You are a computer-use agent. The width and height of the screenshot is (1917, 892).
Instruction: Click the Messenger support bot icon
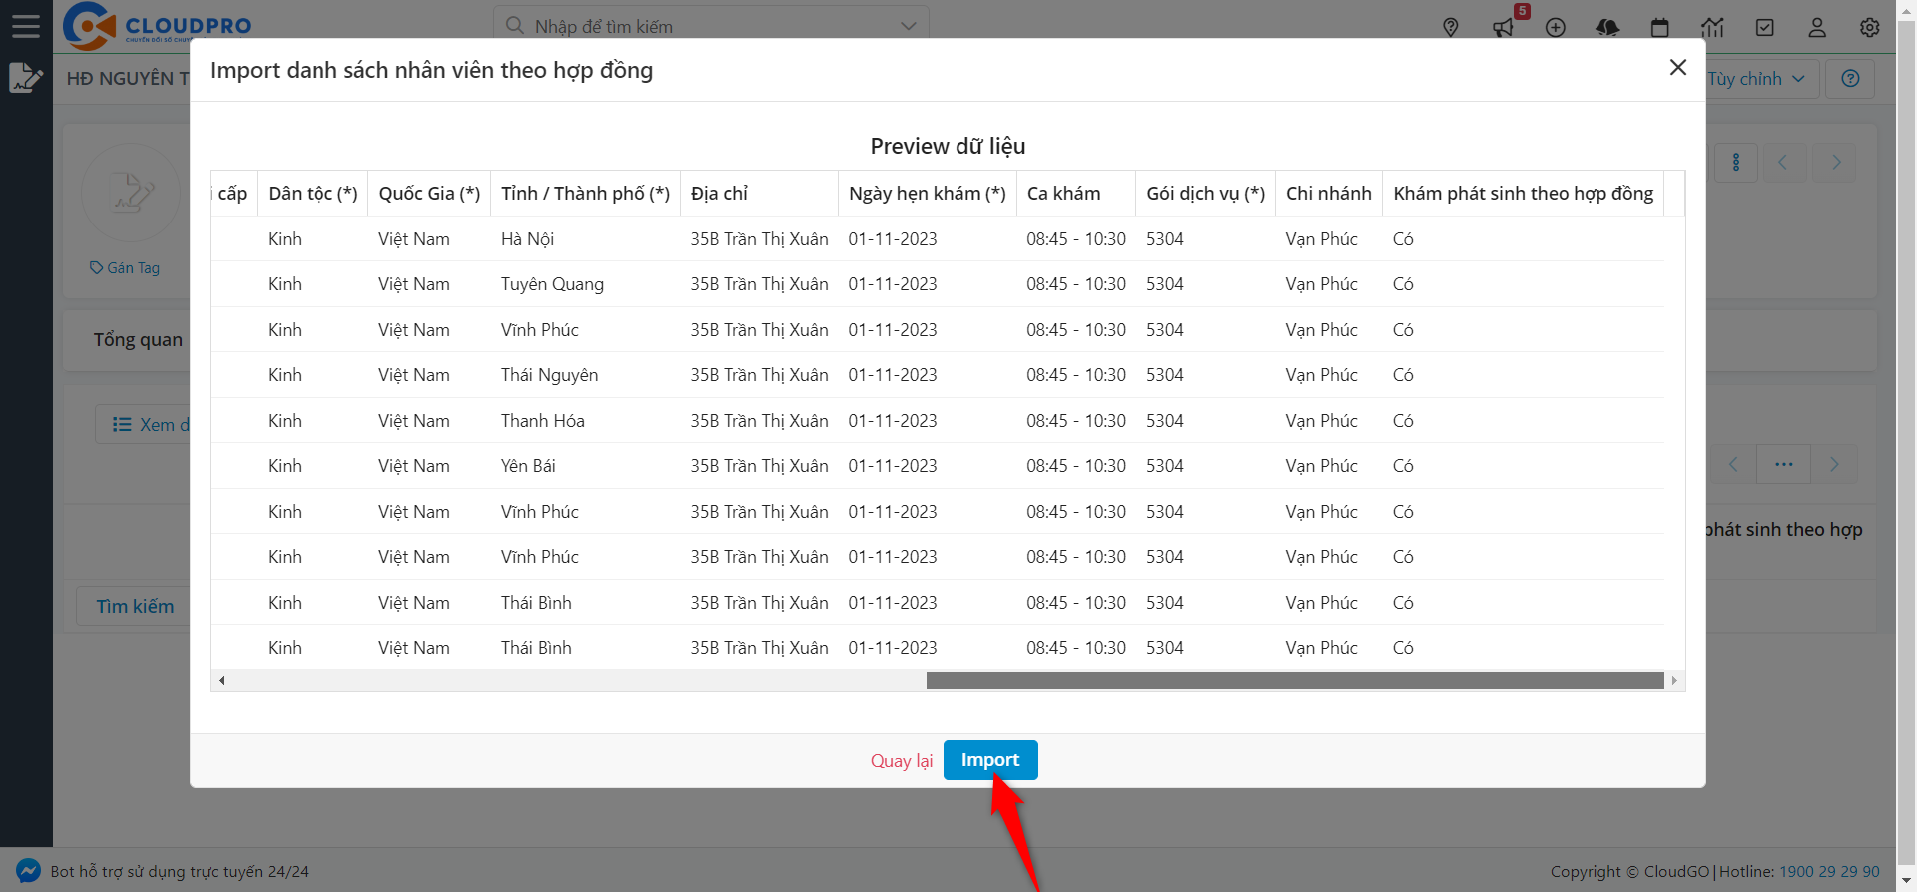tap(28, 871)
